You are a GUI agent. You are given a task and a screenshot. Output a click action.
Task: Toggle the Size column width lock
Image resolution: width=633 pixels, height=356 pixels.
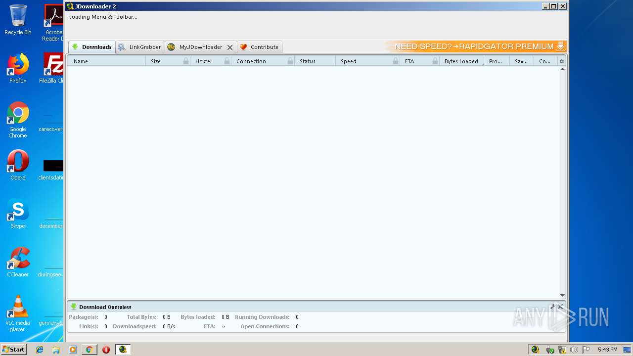186,61
